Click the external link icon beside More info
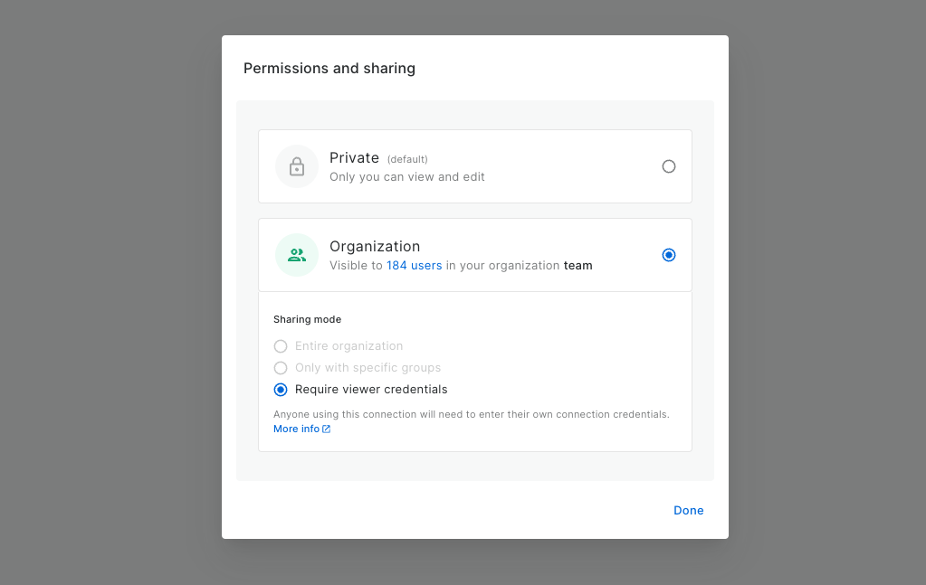Screen dimensions: 926x585 (327, 429)
